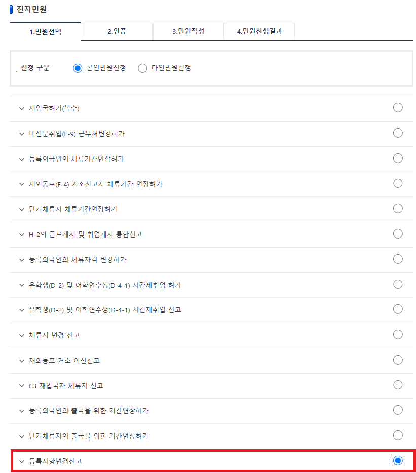
Task: Select the 1.민원선택 tab
Action: click(x=45, y=31)
